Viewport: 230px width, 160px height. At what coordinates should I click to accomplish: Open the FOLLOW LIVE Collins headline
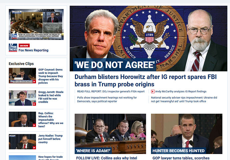(x=106, y=158)
